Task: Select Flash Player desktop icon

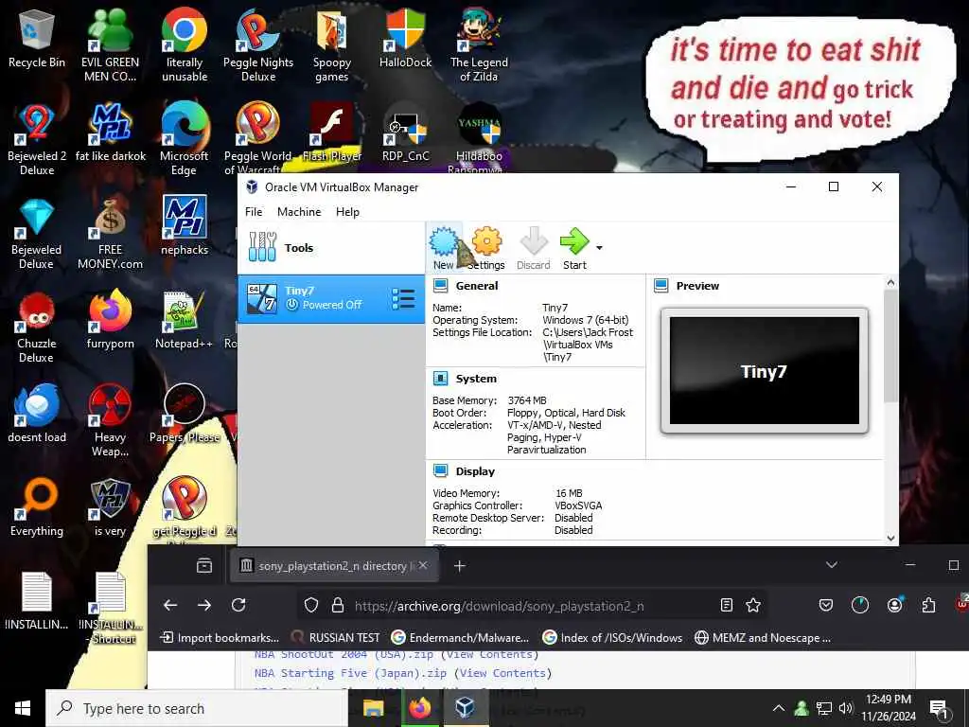Action: coord(332,133)
